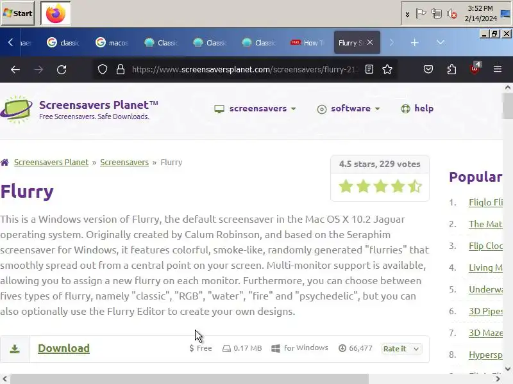Switch to the 'How T' tab
Screen dimensions: 513x384
[307, 42]
